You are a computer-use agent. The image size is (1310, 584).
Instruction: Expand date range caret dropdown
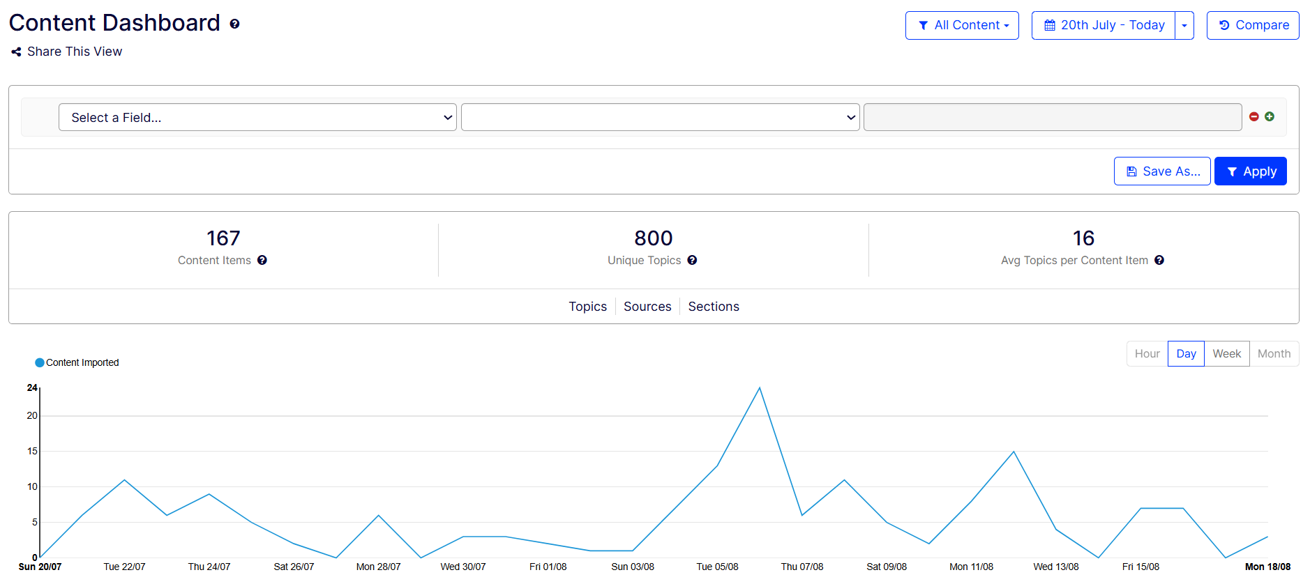coord(1184,25)
